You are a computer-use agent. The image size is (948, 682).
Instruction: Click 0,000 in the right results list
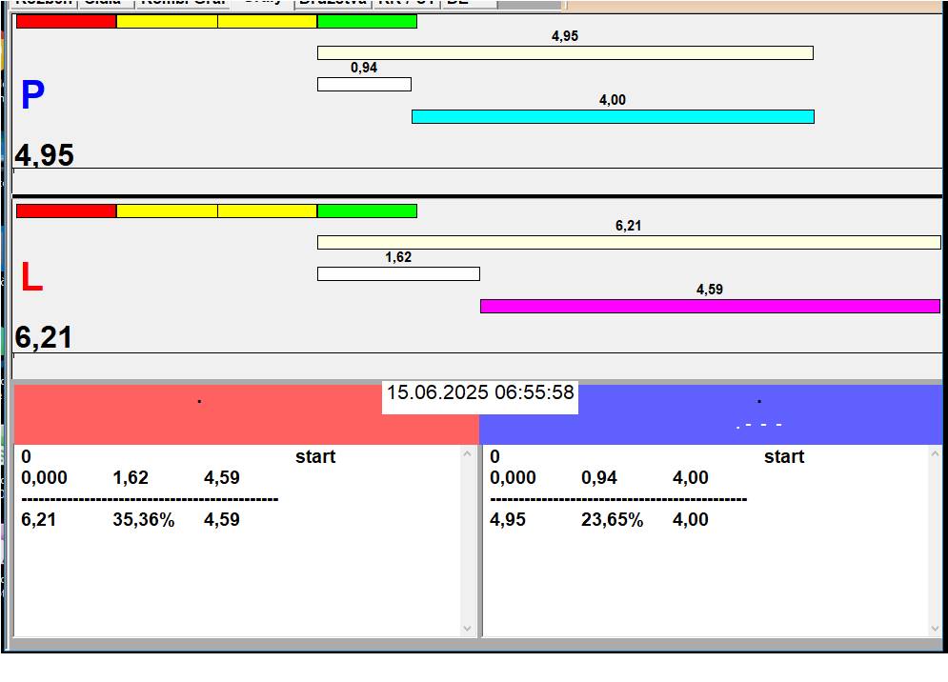point(513,477)
